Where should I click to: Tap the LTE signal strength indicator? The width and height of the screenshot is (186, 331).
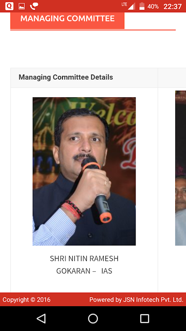(129, 6)
